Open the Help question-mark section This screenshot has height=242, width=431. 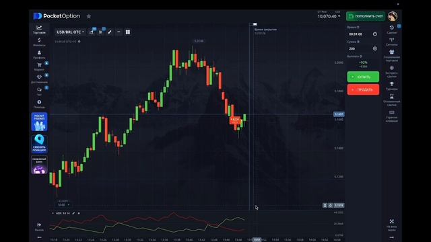39,104
